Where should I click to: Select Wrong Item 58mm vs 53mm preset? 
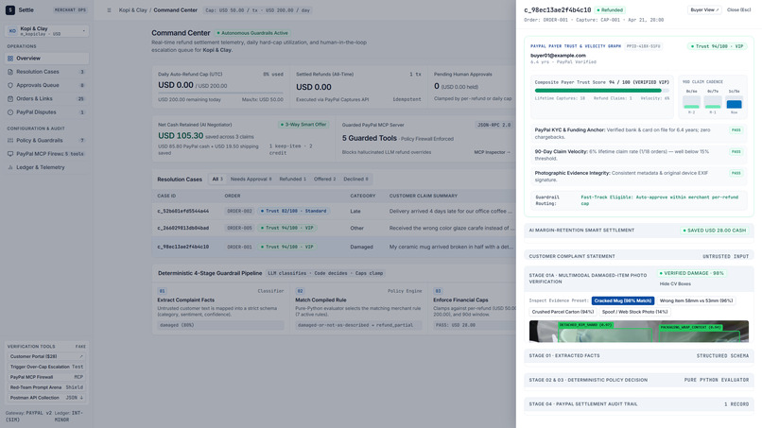[696, 300]
